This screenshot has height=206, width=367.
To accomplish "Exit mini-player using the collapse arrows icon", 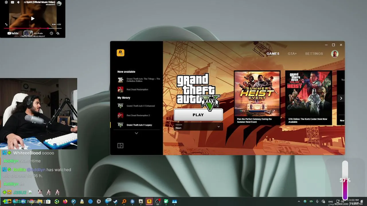I will pyautogui.click(x=6, y=25).
